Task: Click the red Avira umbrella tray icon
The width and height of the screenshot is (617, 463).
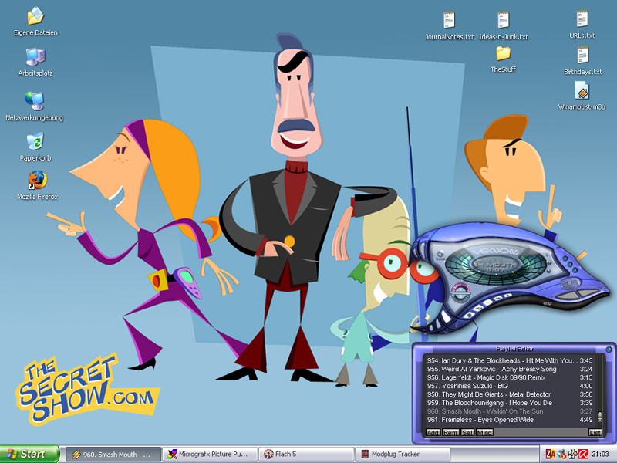Action: (583, 455)
